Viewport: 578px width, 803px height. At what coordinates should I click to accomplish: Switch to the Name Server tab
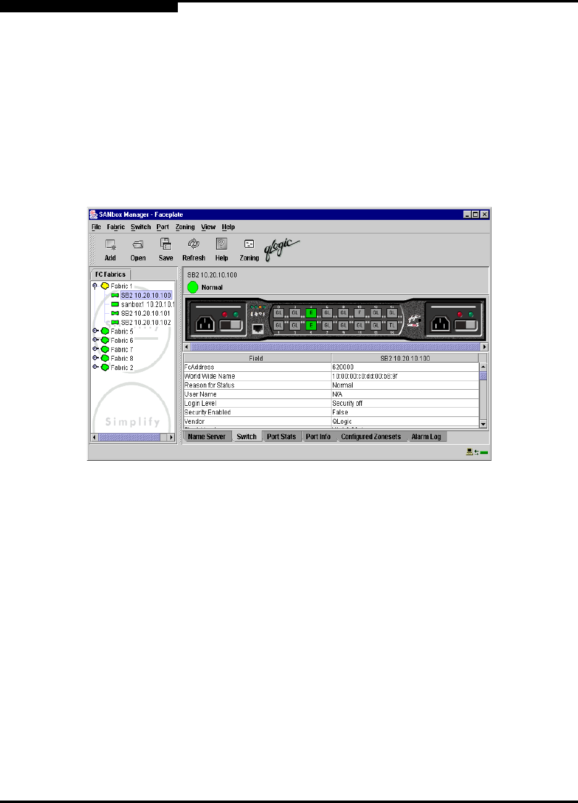(207, 437)
